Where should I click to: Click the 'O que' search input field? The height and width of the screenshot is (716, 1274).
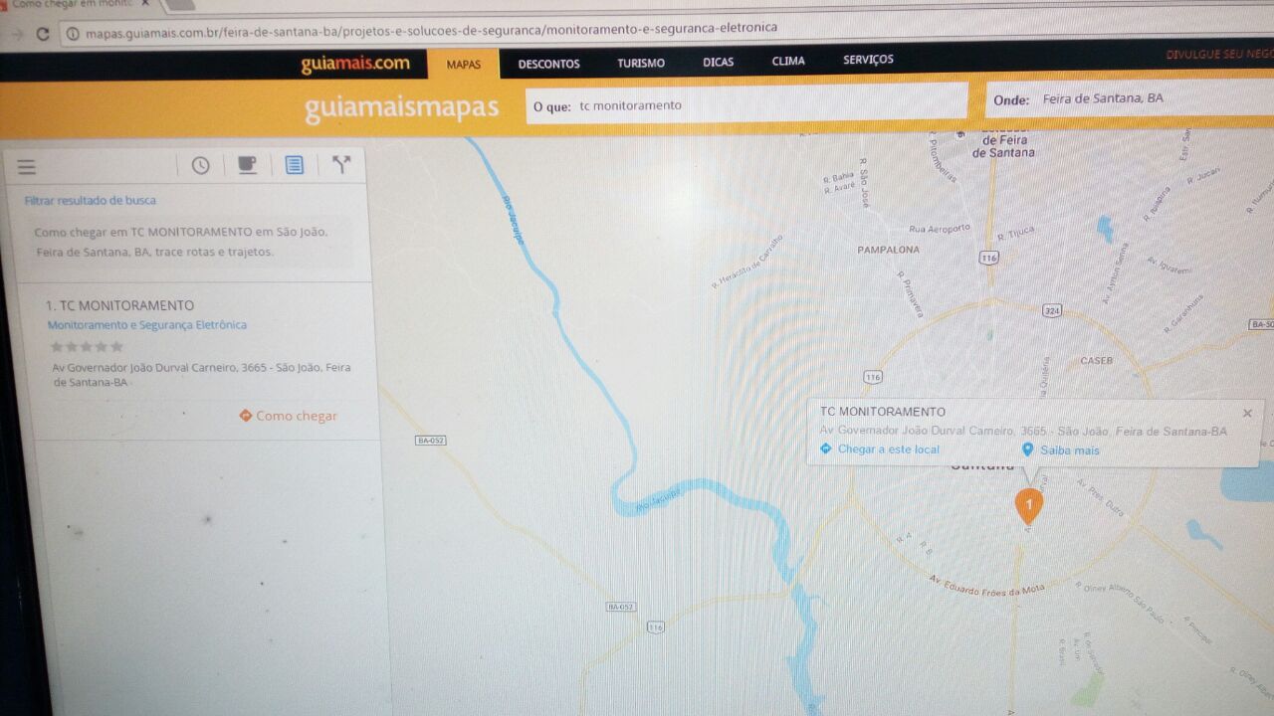tap(766, 104)
